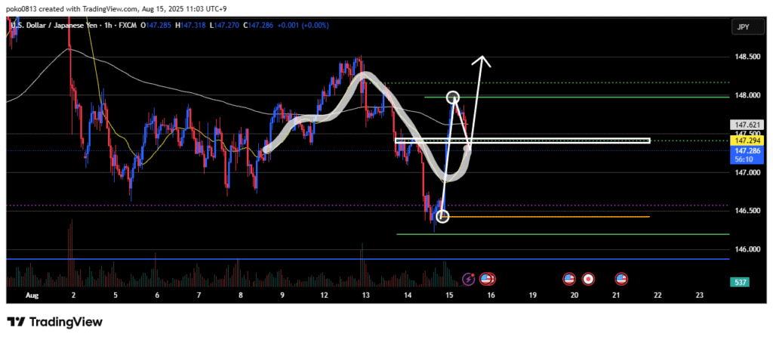
Task: Select the white circle marker at the chart low
Action: (x=443, y=217)
